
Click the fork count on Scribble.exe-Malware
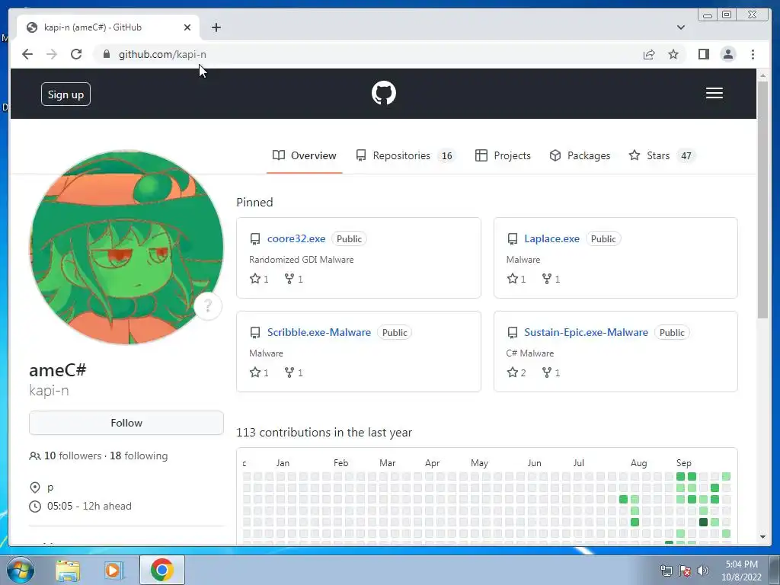pos(293,372)
